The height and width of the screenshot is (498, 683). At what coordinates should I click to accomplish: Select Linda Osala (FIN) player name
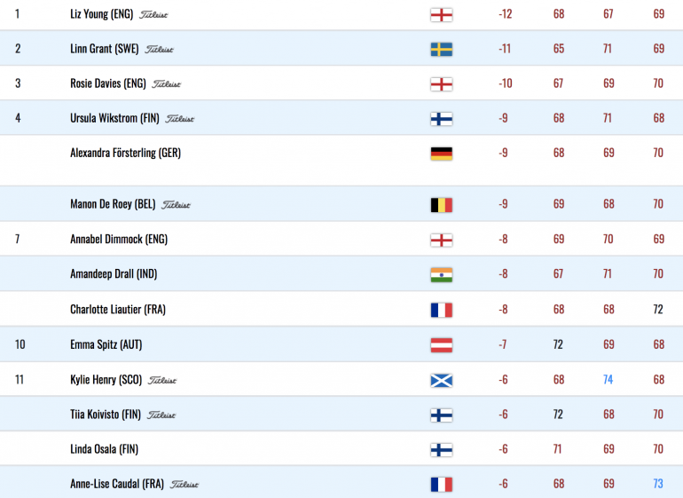click(x=104, y=448)
